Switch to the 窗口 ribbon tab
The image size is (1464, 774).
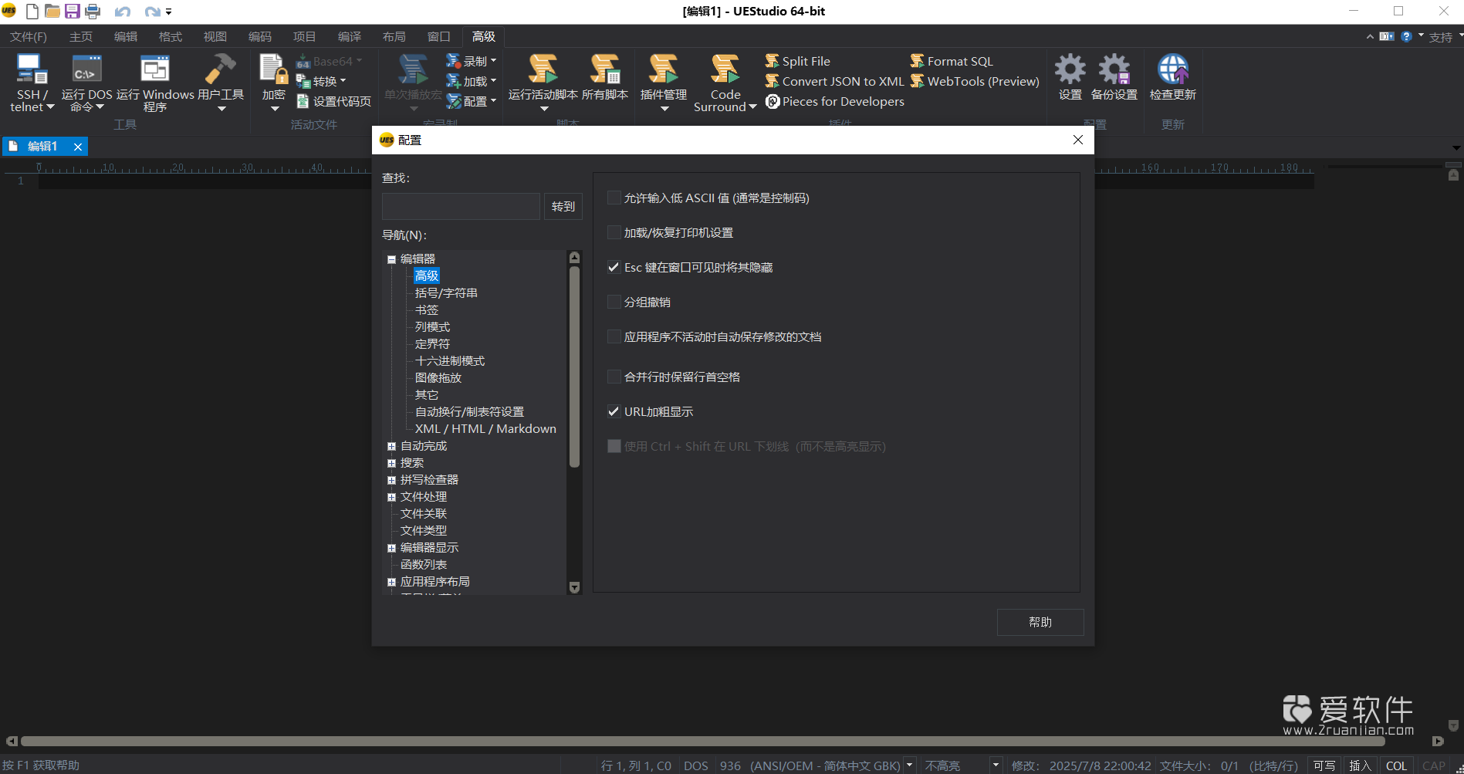pos(439,36)
